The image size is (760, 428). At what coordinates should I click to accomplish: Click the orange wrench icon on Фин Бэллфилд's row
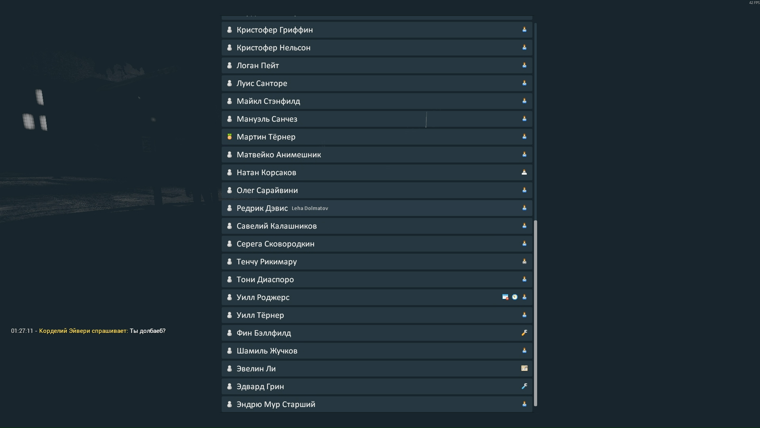click(x=524, y=333)
